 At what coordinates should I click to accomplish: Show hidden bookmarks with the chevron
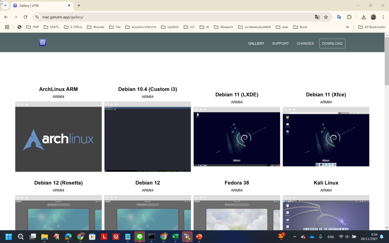point(347,27)
